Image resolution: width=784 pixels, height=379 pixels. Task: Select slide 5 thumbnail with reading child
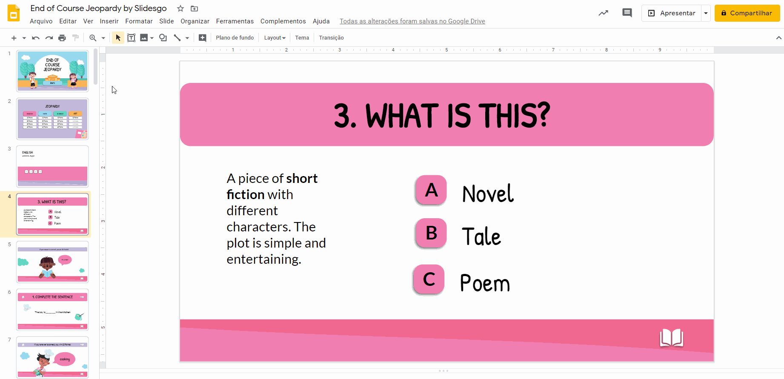pyautogui.click(x=52, y=262)
